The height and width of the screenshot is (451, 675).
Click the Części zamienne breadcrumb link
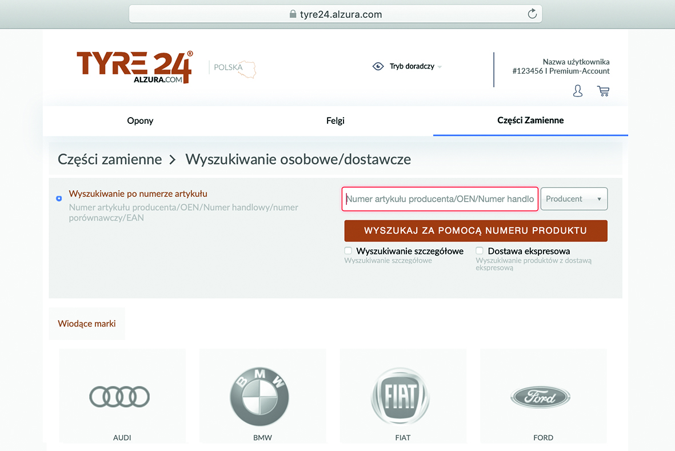click(x=110, y=159)
